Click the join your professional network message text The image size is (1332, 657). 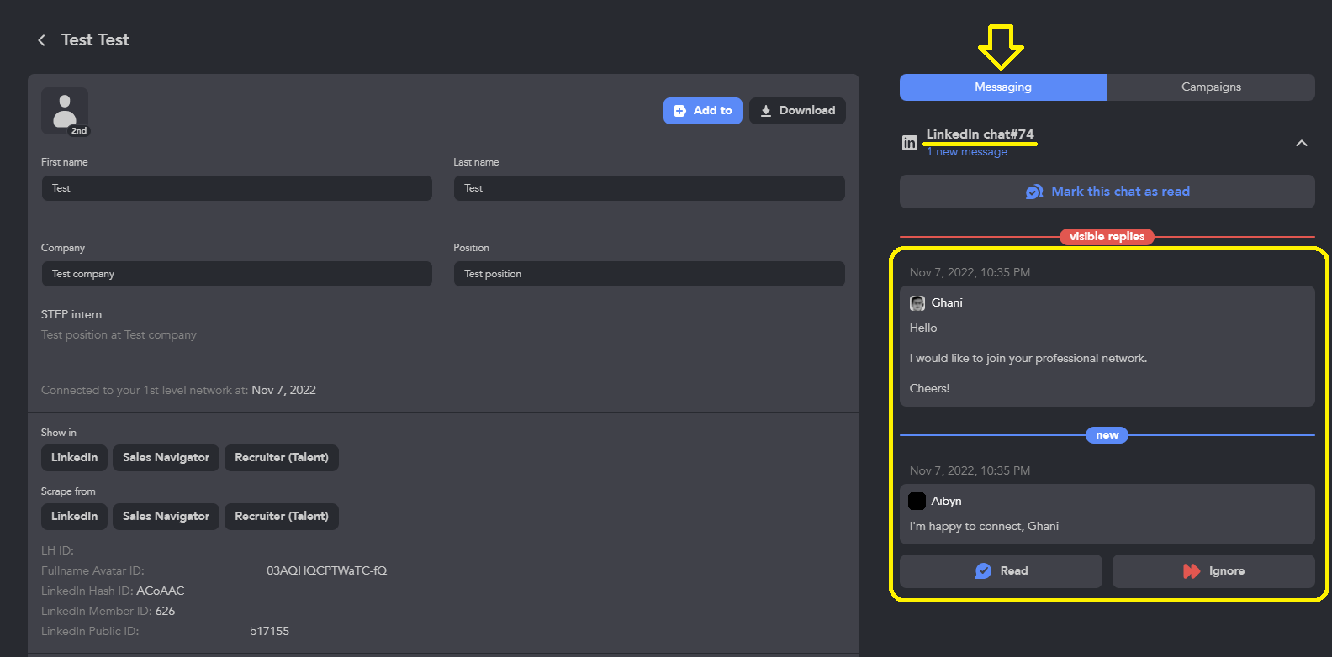1028,358
